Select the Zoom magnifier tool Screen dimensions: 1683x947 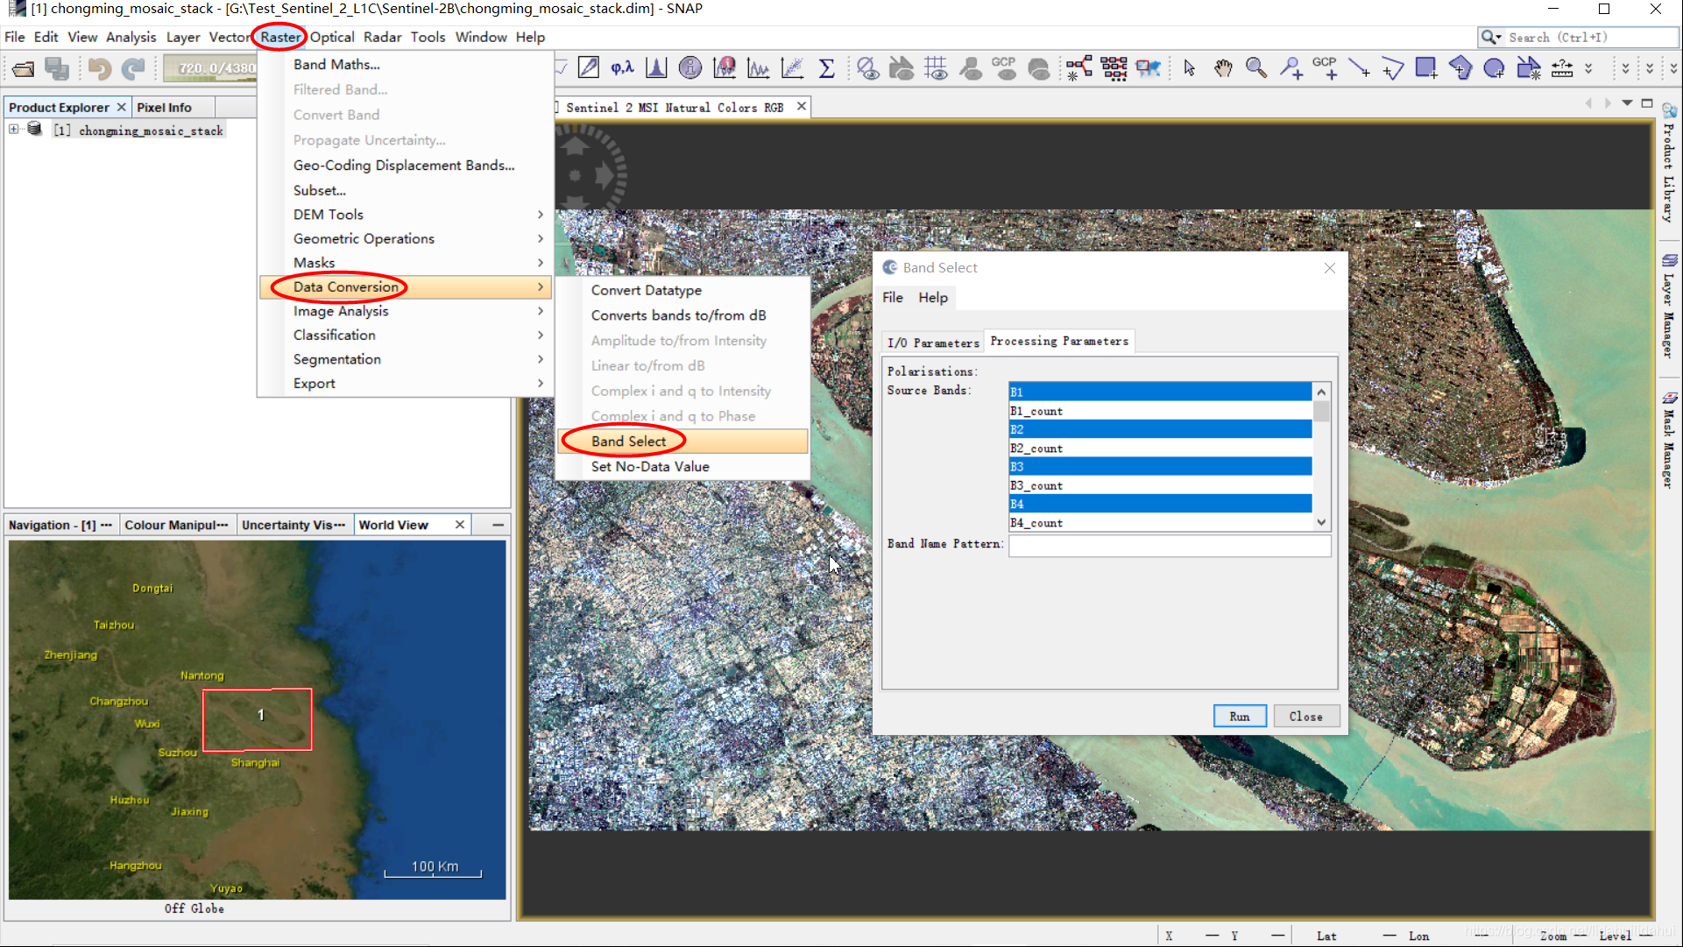click(x=1256, y=68)
